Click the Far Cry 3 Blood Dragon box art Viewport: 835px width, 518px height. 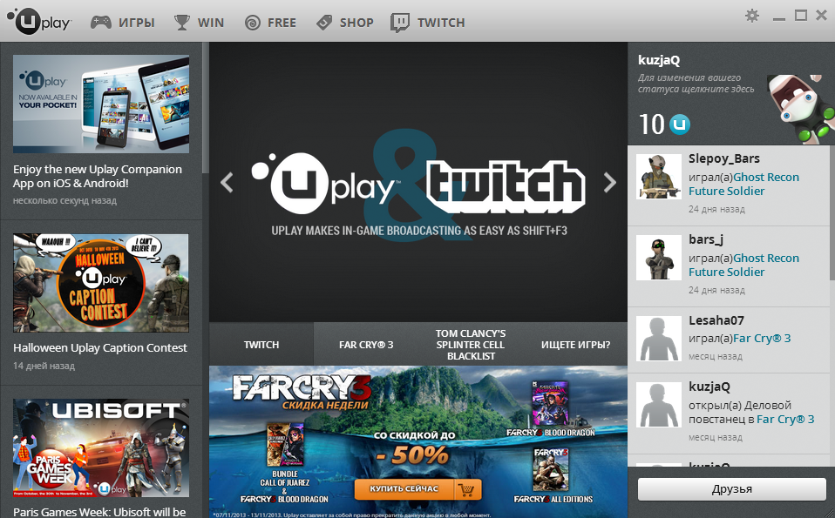pos(550,404)
